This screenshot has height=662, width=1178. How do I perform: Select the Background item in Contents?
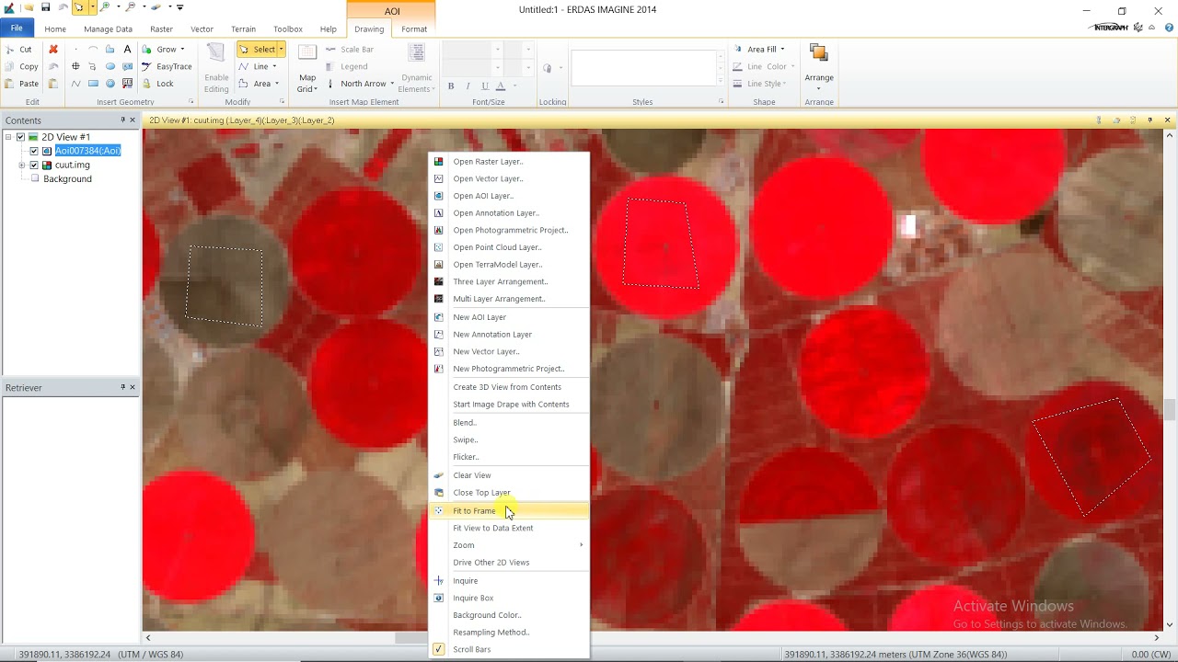tap(67, 179)
